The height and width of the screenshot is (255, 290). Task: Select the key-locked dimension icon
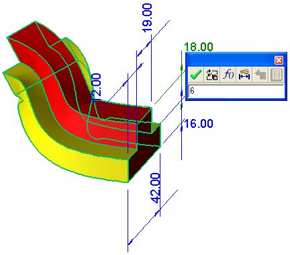[244, 75]
